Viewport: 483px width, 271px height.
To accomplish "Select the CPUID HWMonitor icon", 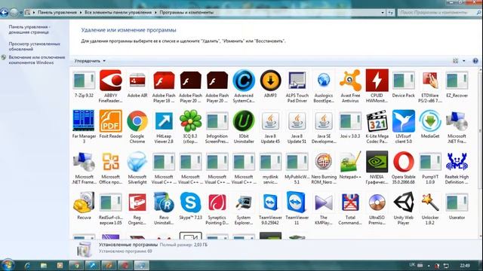I will click(377, 81).
